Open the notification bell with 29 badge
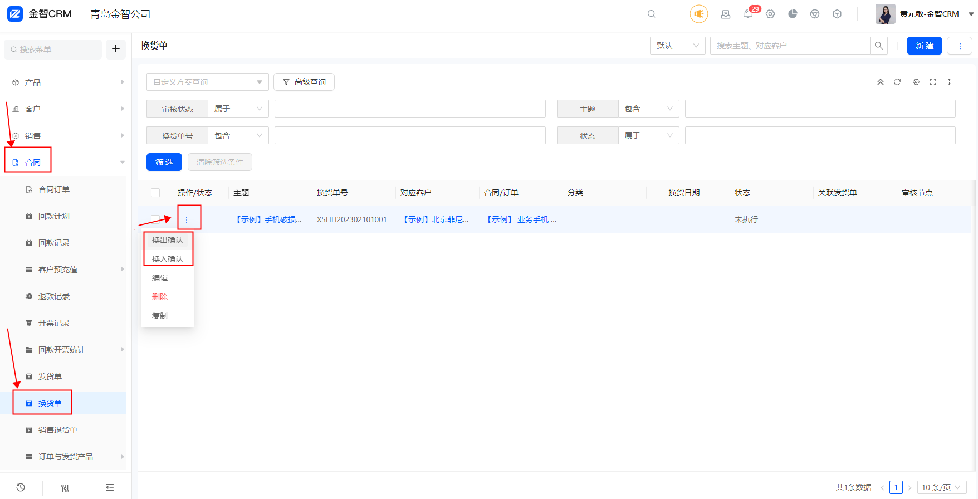The height and width of the screenshot is (499, 978). [x=748, y=14]
